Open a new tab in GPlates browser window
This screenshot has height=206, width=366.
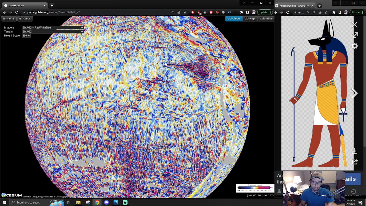coord(52,5)
